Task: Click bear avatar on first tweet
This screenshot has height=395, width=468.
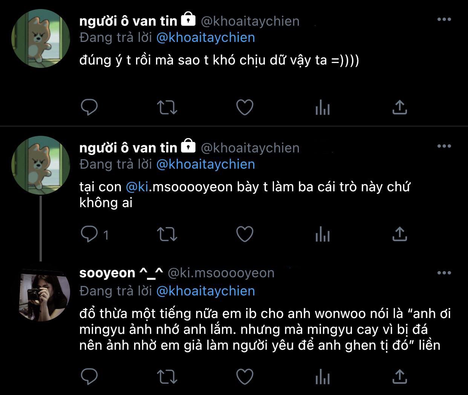Action: tap(41, 38)
